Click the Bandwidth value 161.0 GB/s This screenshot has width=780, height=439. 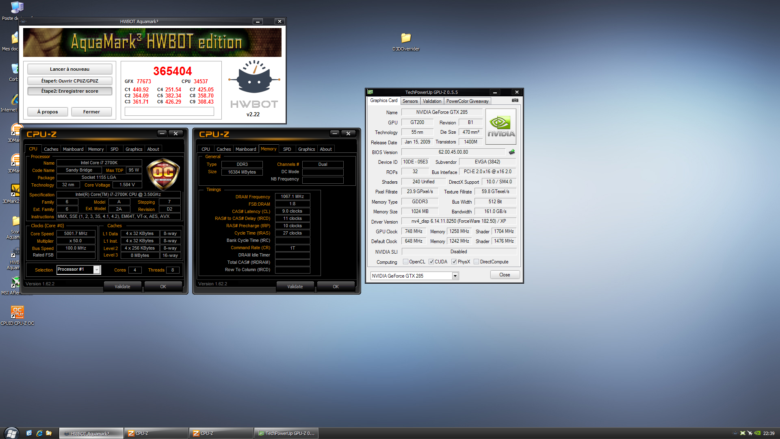pos(495,211)
